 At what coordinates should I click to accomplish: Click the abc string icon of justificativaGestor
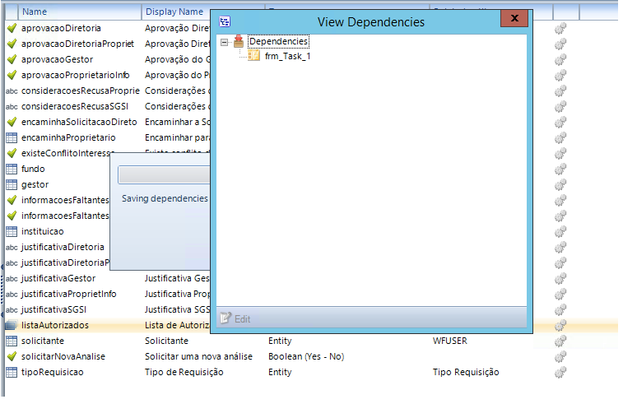(x=12, y=278)
